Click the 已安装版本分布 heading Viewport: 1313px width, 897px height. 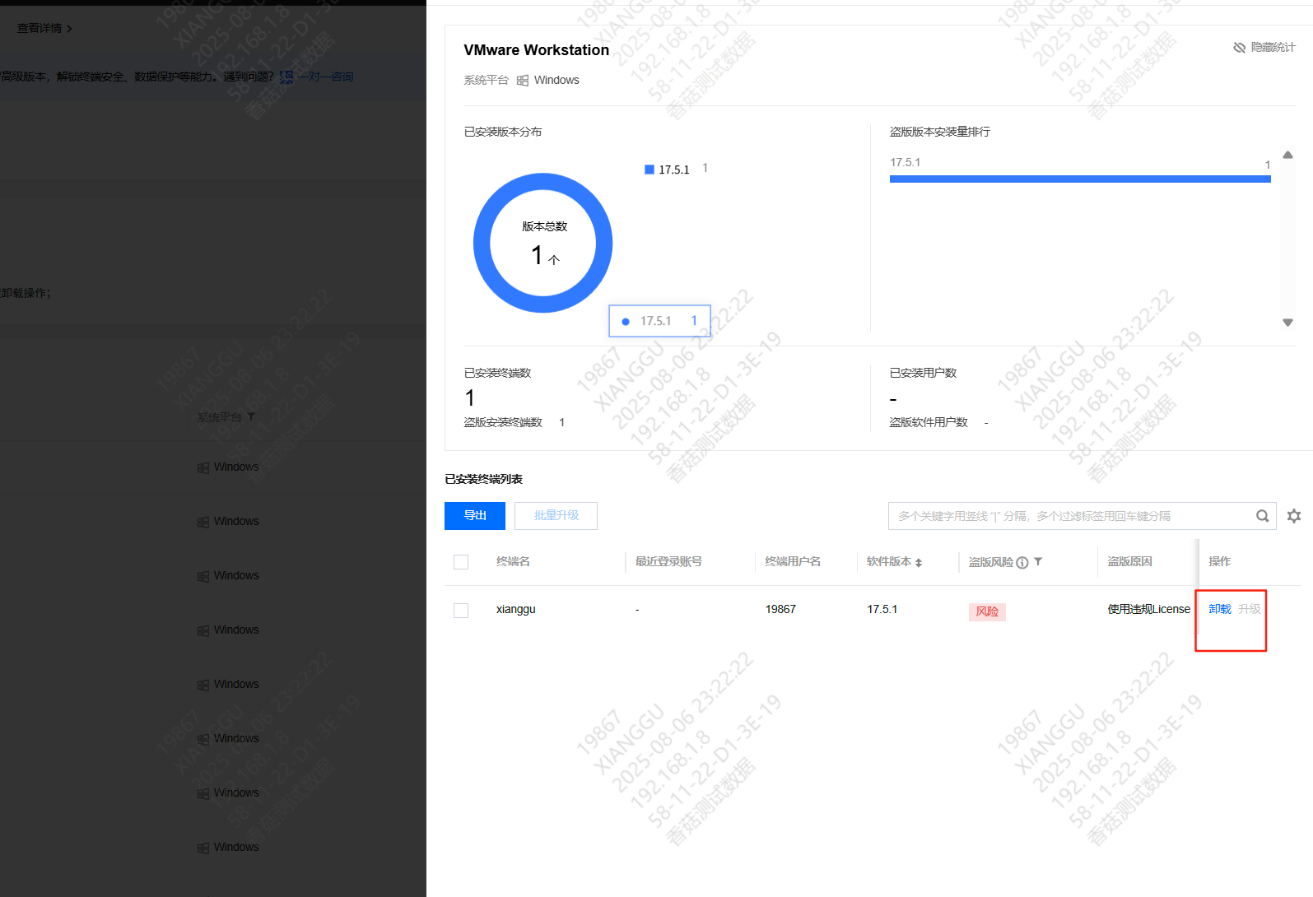tap(503, 132)
